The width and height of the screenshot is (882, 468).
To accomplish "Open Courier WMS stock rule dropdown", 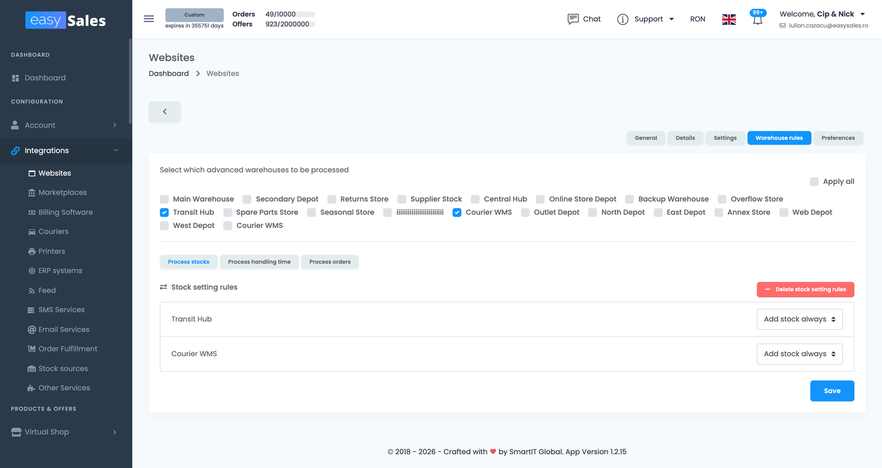I will coord(800,354).
